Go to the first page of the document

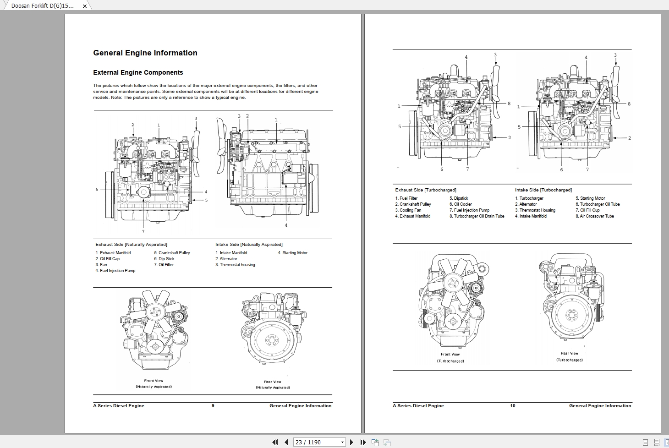[x=275, y=442]
